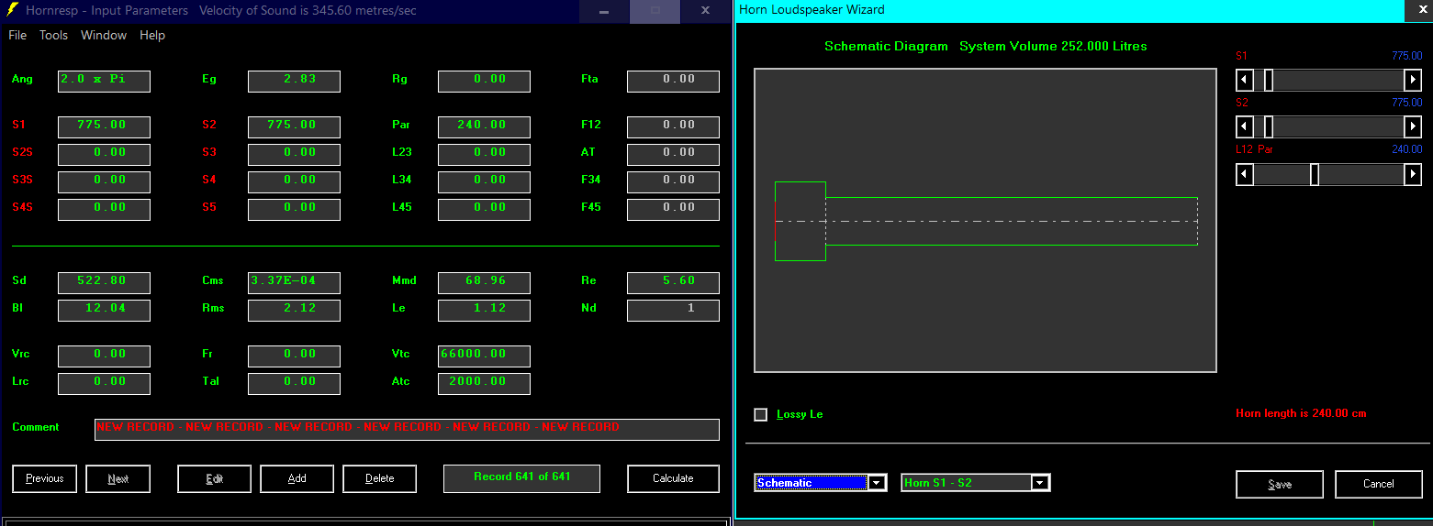1433x526 pixels.
Task: Click the F45 value field
Action: tap(673, 209)
